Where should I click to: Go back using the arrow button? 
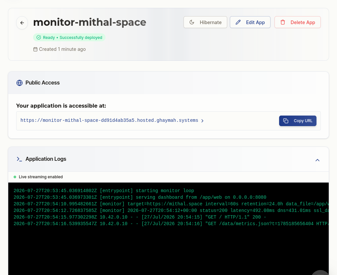click(x=22, y=23)
